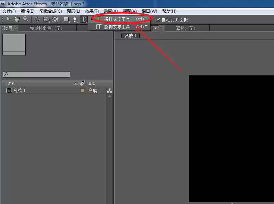The image size is (274, 204).
Task: Close the 项目 panel tab
Action: click(15, 28)
